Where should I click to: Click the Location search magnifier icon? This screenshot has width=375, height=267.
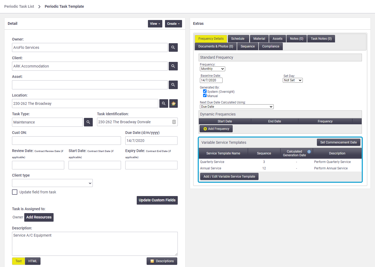164,103
